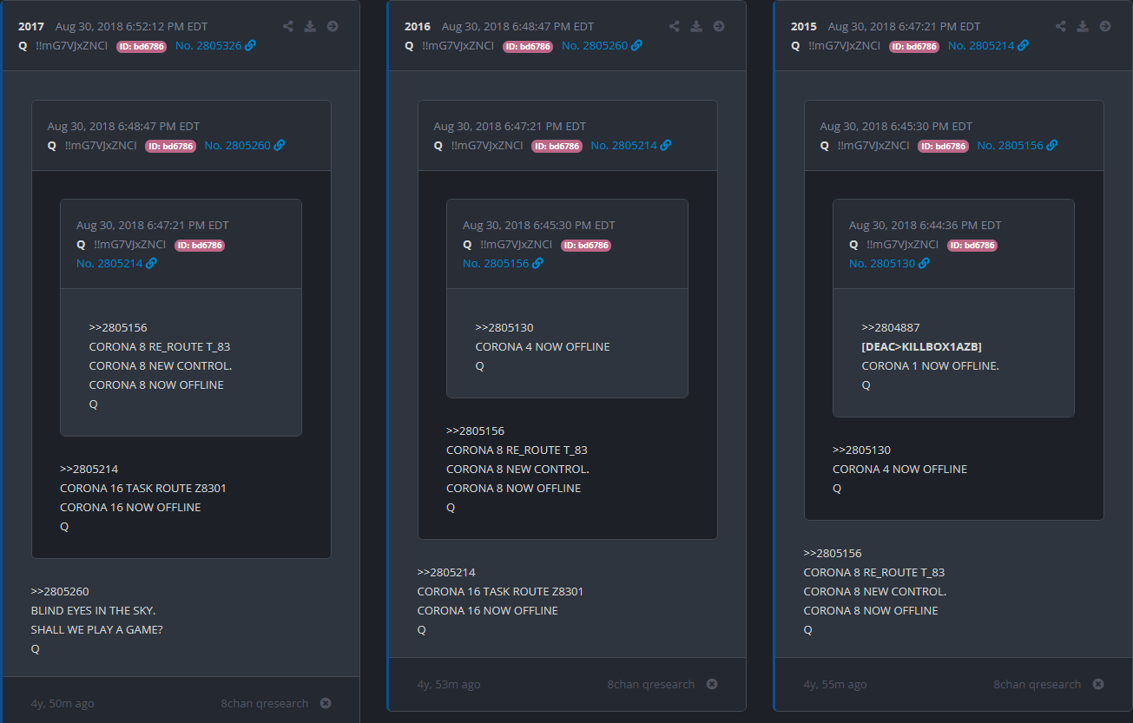Click 8chan qresearch in post 2016's footer
The image size is (1133, 723).
(x=651, y=684)
